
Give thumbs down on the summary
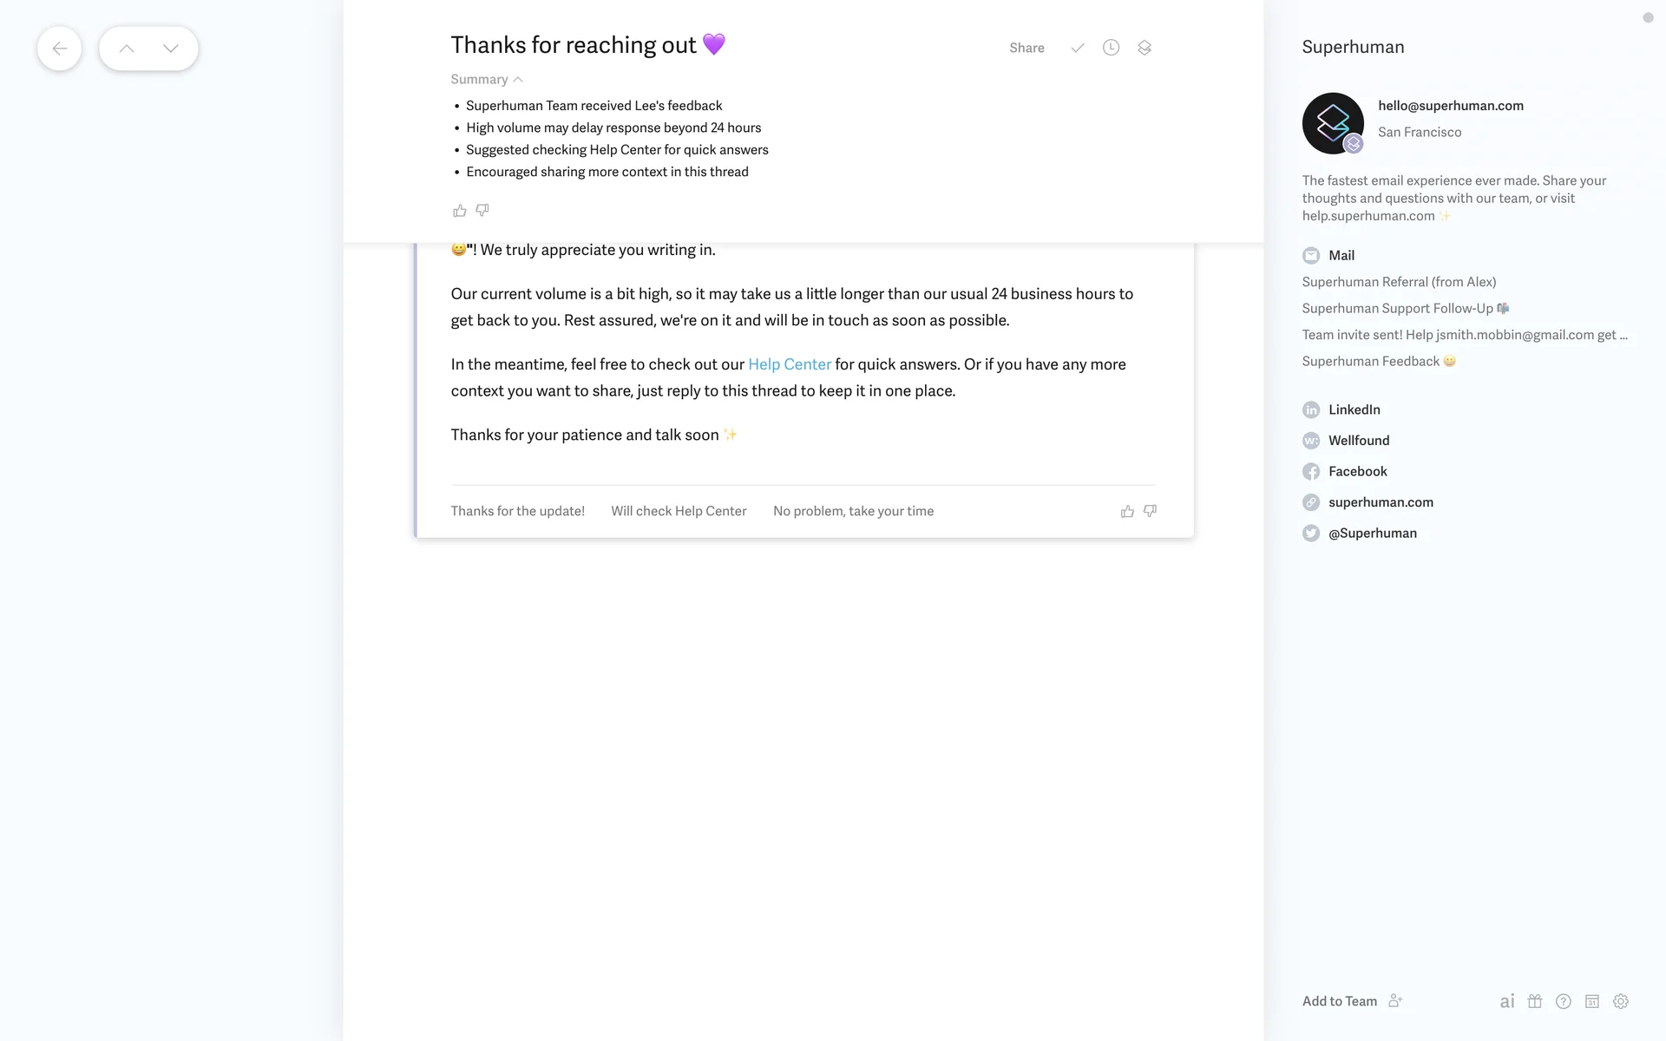point(482,210)
